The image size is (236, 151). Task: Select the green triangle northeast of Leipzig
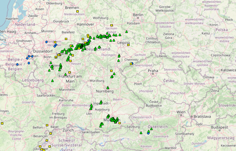click(126, 32)
